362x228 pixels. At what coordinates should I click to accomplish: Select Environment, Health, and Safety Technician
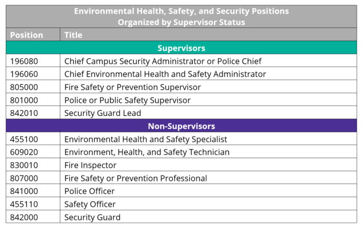(147, 152)
